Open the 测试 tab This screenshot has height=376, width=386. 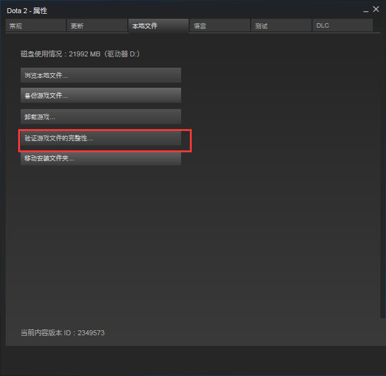[281, 25]
